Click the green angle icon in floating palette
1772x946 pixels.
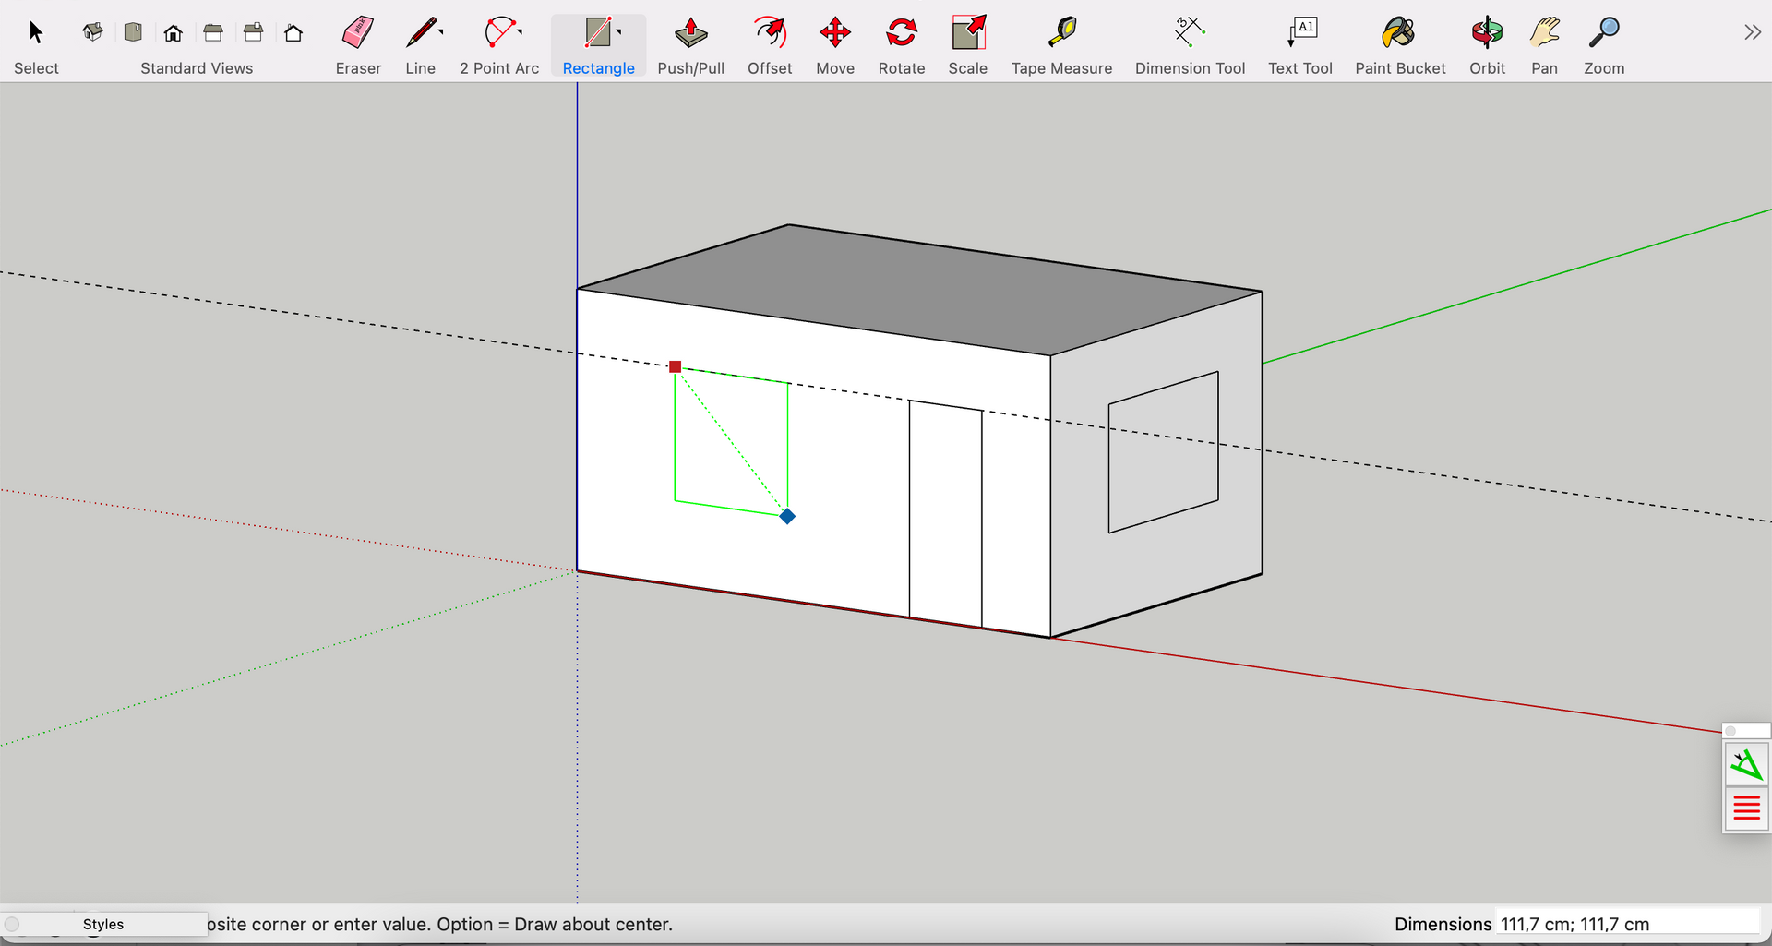[1746, 765]
